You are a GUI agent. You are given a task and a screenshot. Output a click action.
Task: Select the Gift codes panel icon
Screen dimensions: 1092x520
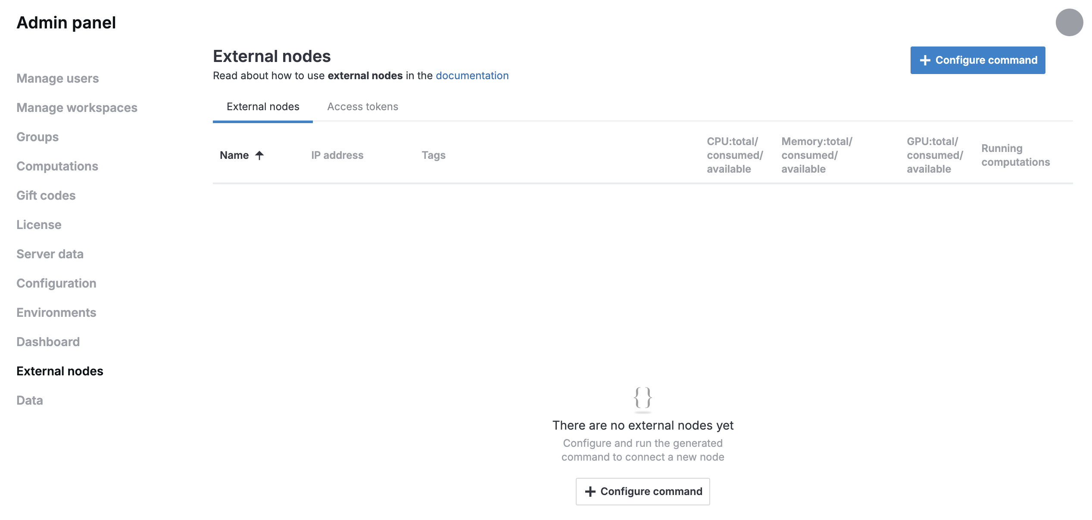[x=45, y=195]
